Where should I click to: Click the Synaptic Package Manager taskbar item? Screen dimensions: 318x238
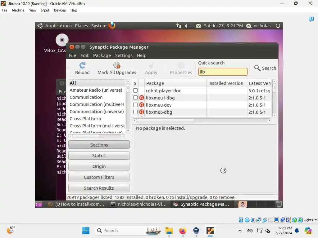pos(202,204)
